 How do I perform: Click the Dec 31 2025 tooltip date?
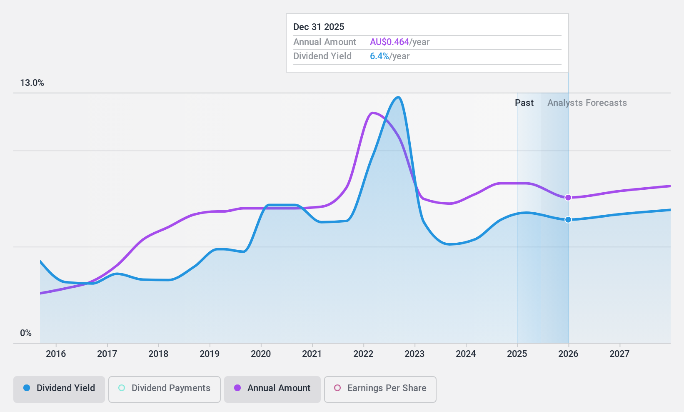[319, 27]
